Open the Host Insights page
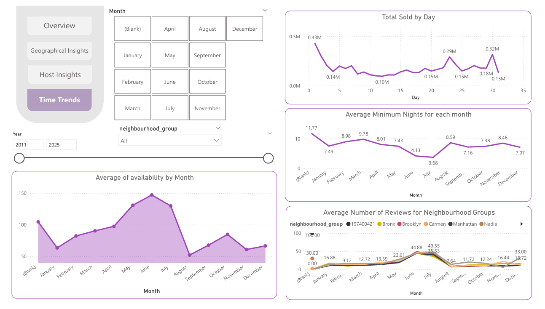 click(59, 75)
